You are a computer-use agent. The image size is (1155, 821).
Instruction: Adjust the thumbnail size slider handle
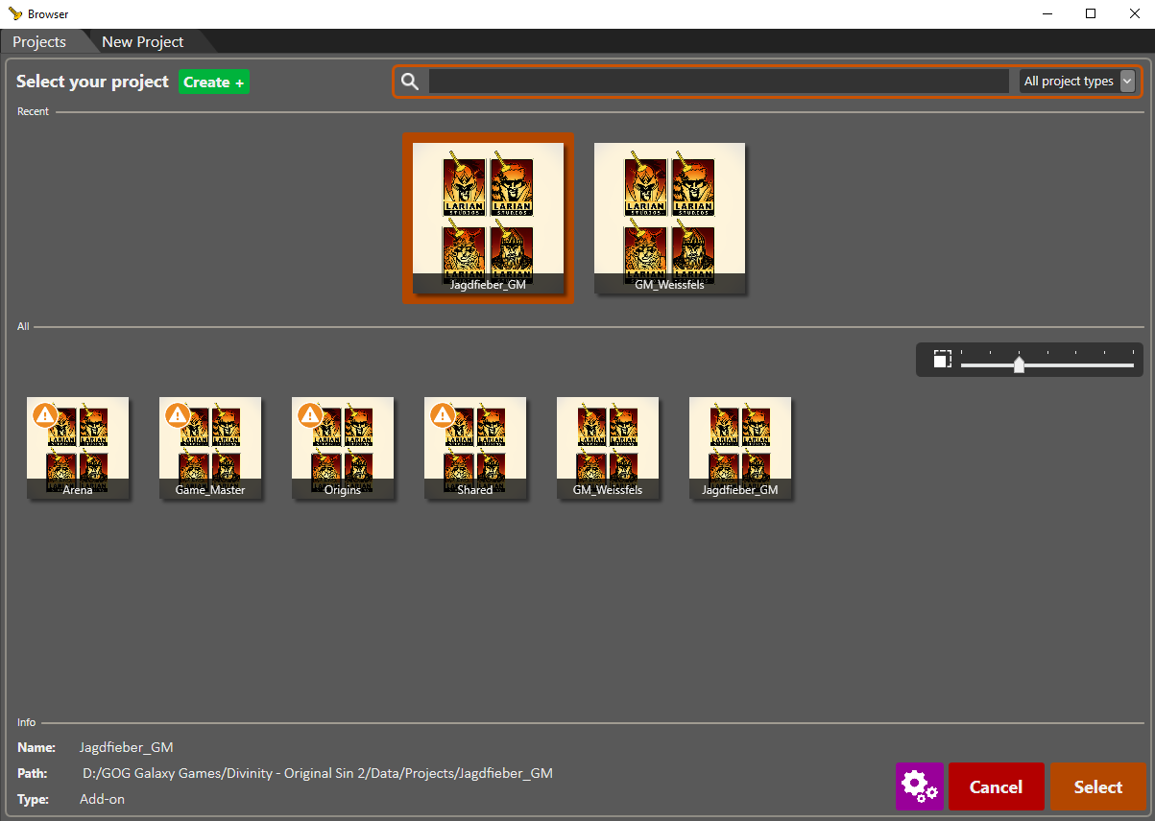[x=1019, y=364]
